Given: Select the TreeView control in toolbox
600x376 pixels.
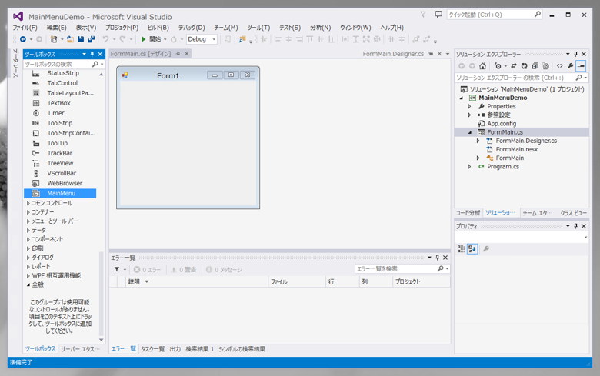Looking at the screenshot, I should point(60,163).
